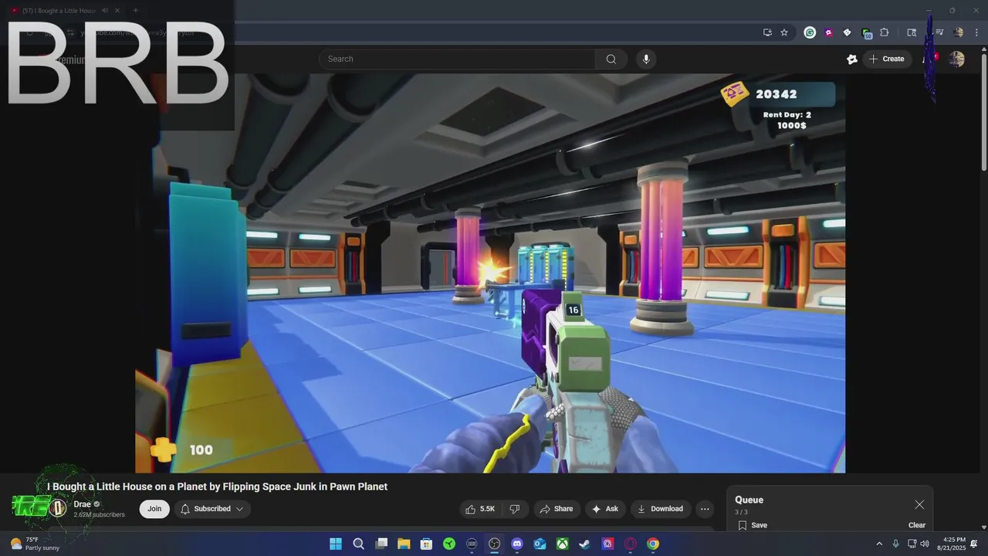Open Chrome media controls icon
This screenshot has height=556, width=988.
(x=939, y=32)
